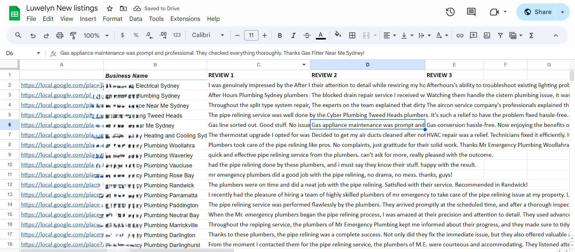Toggle bold formatting
Screen dimensions: 575x252
pos(280,35)
